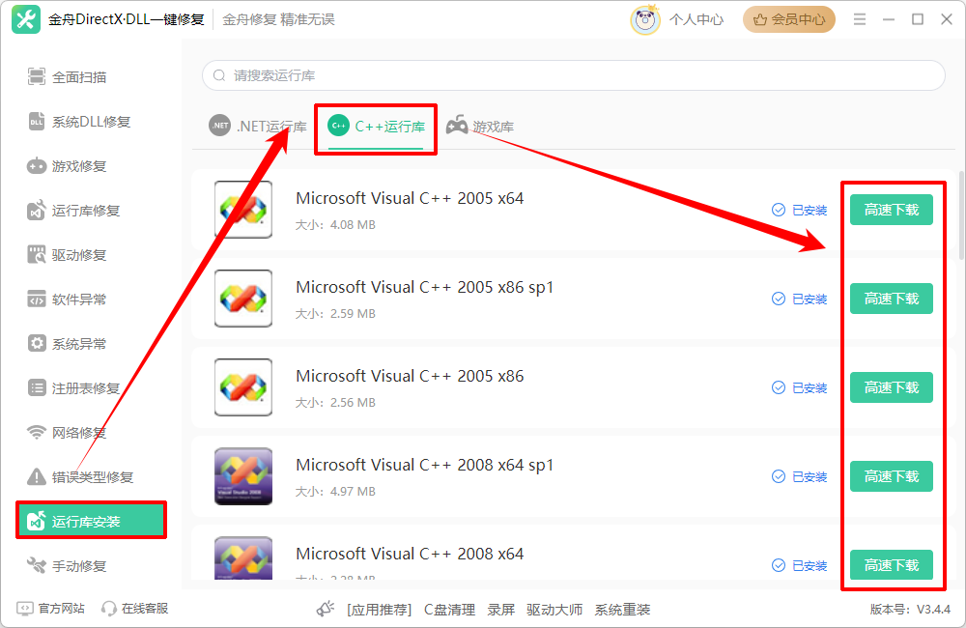Image resolution: width=966 pixels, height=628 pixels.
Task: Click the vertical scrollbar of the list
Action: pyautogui.click(x=962, y=215)
